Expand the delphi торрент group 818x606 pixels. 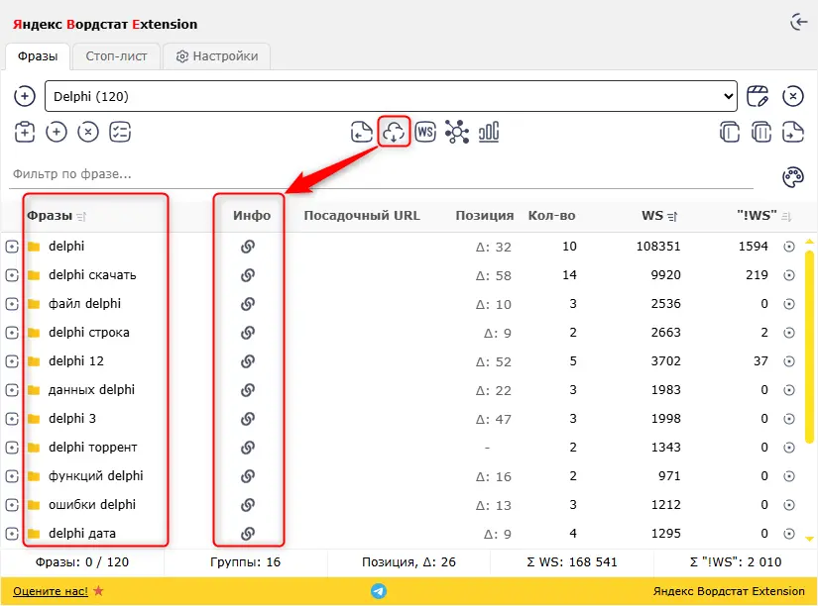coord(12,448)
